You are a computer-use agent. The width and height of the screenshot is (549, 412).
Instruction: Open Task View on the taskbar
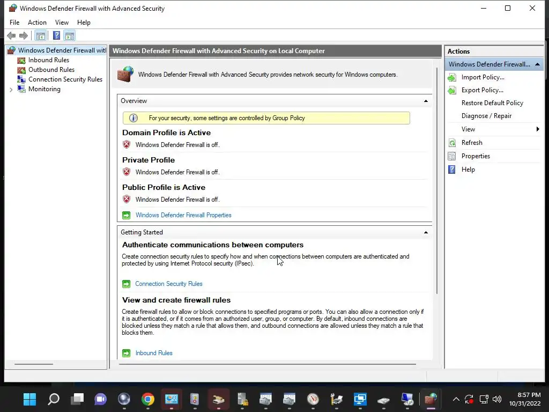(x=77, y=399)
